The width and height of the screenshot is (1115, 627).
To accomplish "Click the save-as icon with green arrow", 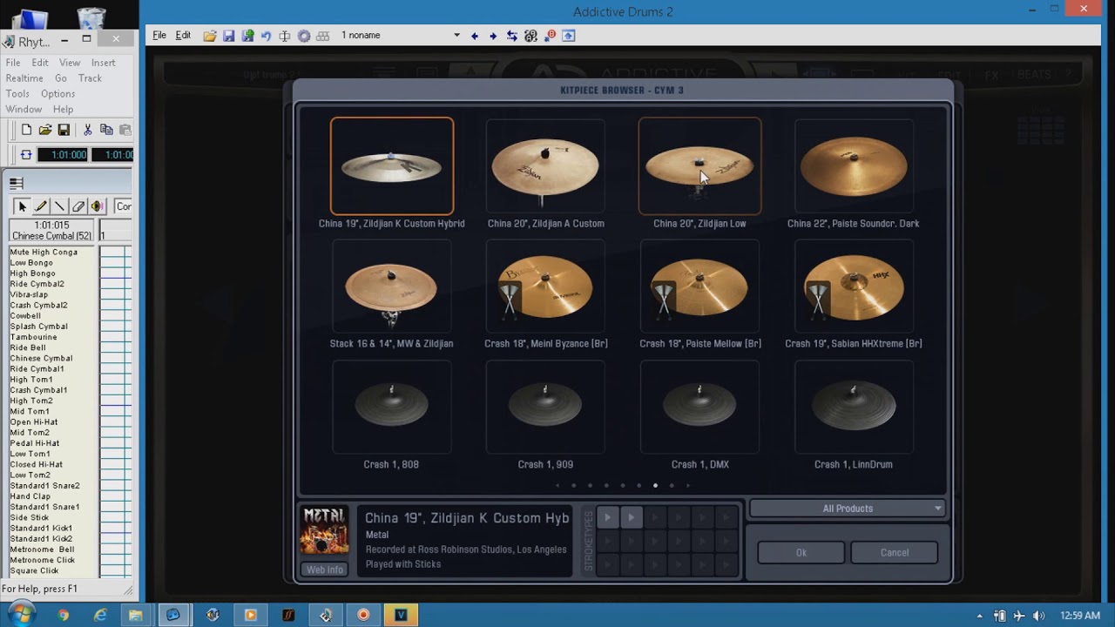I will pyautogui.click(x=248, y=36).
